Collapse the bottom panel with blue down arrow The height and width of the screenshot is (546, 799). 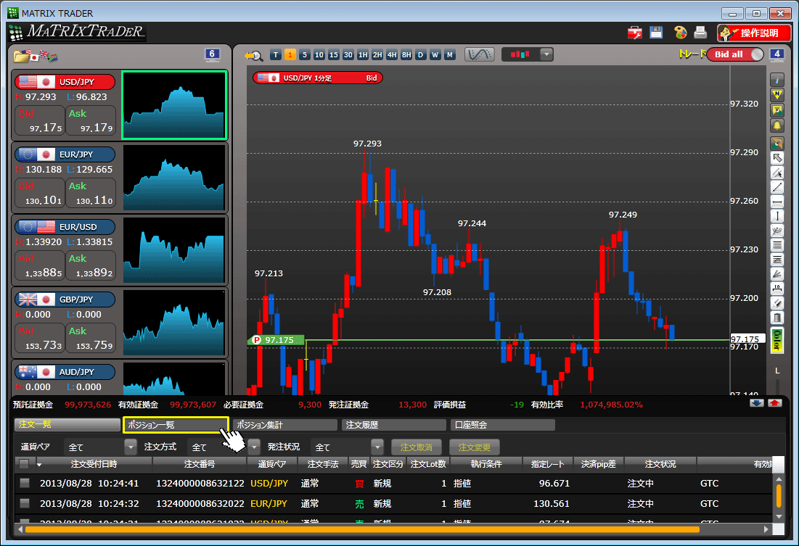click(757, 403)
